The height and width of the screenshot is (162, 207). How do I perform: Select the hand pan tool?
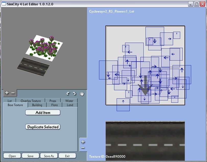[x=82, y=94]
